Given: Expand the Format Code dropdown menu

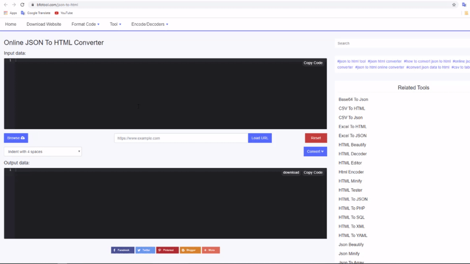Looking at the screenshot, I should tap(85, 24).
